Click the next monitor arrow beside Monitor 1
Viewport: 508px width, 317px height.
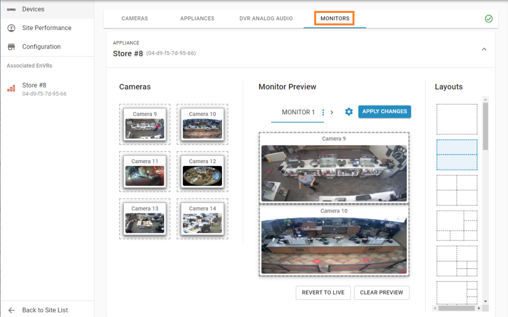(x=333, y=111)
